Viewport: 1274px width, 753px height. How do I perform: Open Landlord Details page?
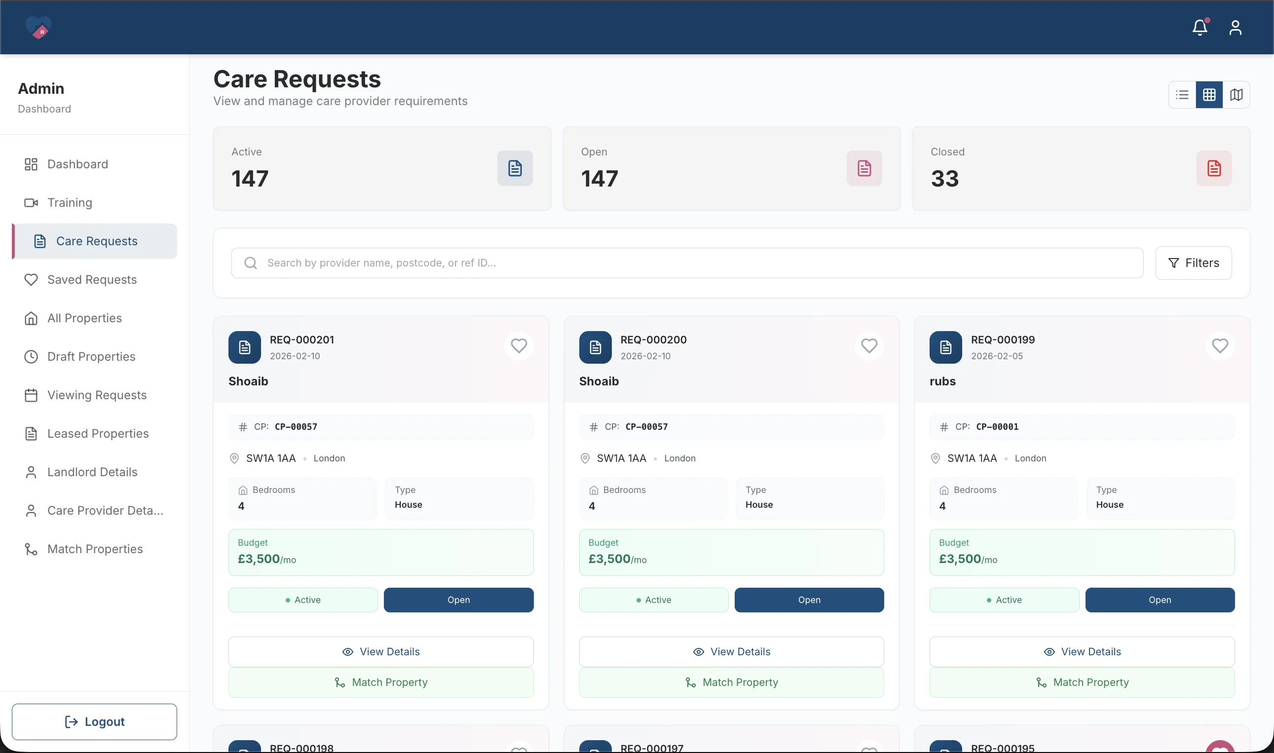pyautogui.click(x=94, y=472)
